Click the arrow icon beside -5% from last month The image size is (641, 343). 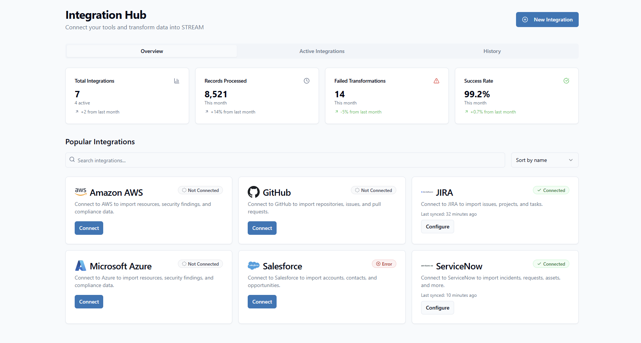point(337,112)
